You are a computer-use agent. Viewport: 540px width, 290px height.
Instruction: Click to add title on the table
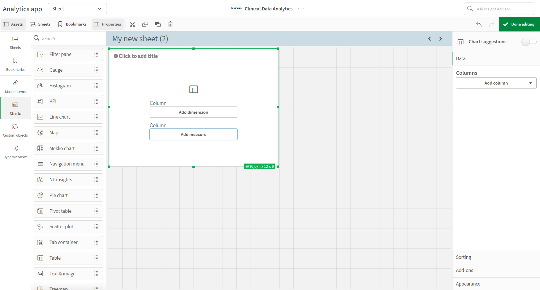pyautogui.click(x=136, y=56)
